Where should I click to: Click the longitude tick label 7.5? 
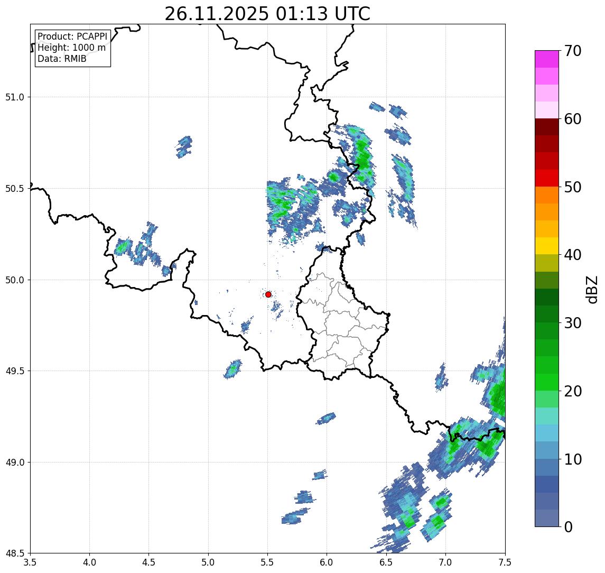505,562
